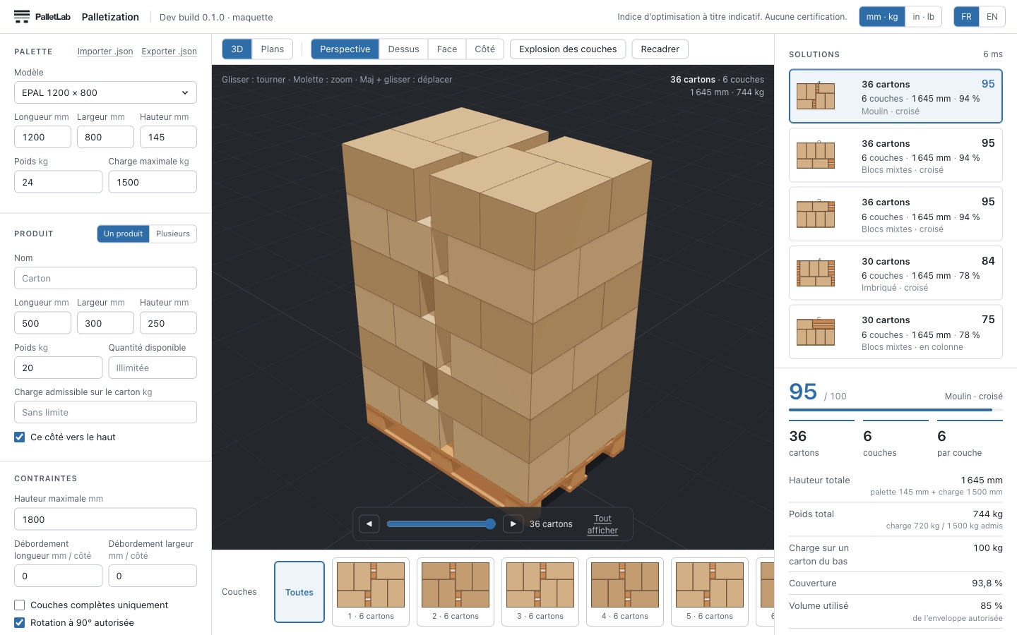Click the Recadrer button
Image resolution: width=1017 pixels, height=635 pixels.
pyautogui.click(x=660, y=49)
